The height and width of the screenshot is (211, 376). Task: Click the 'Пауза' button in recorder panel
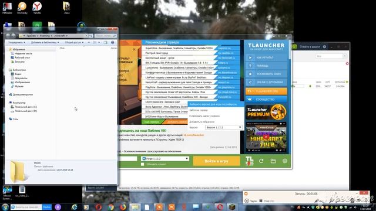251,201
